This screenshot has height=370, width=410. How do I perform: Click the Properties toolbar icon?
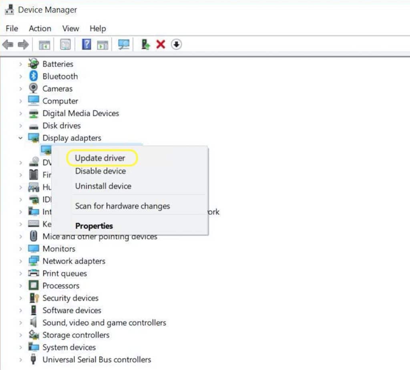click(x=65, y=44)
